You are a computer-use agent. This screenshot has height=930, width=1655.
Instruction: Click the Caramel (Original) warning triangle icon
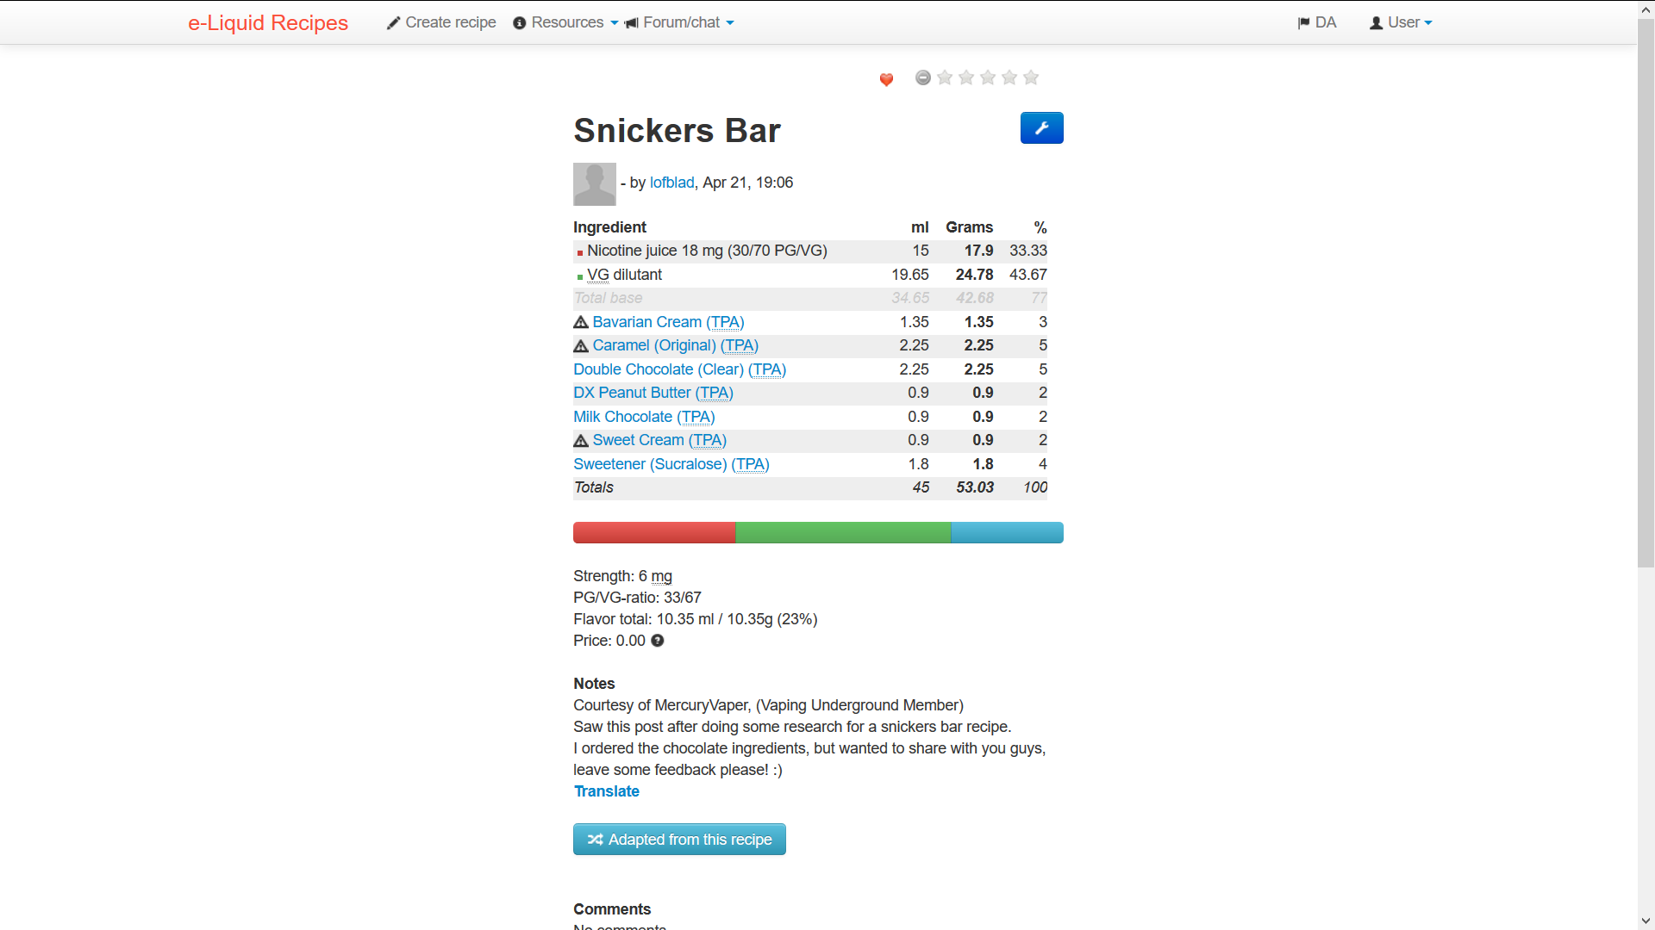click(581, 345)
